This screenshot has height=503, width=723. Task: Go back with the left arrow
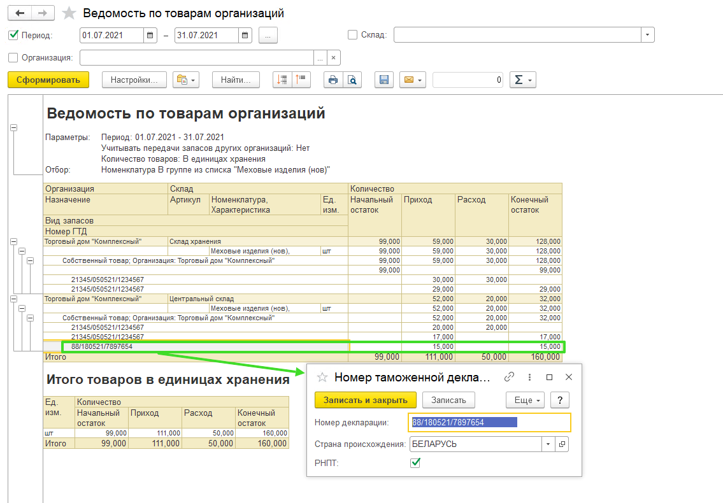(x=20, y=13)
